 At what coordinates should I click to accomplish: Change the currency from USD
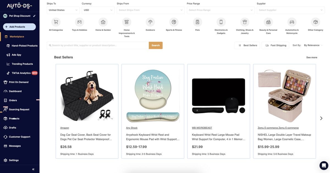[x=97, y=9]
